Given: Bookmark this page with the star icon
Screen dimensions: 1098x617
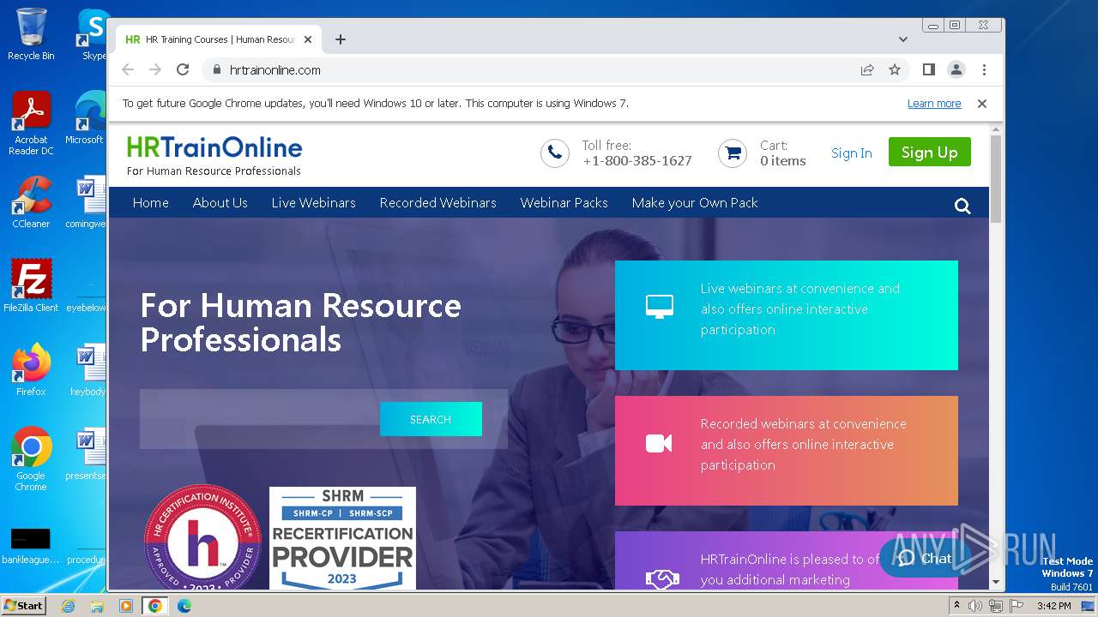Looking at the screenshot, I should (x=895, y=70).
